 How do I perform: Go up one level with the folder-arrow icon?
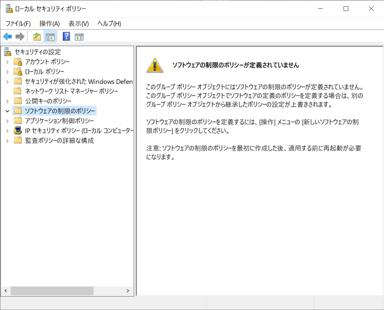pos(37,37)
